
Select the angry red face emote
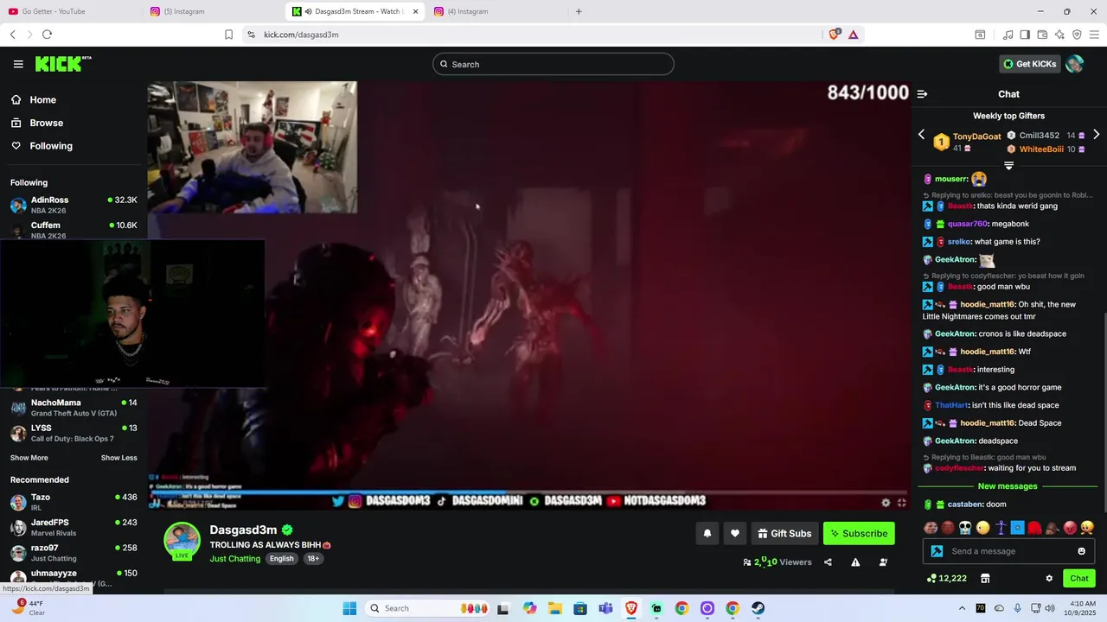(1070, 528)
